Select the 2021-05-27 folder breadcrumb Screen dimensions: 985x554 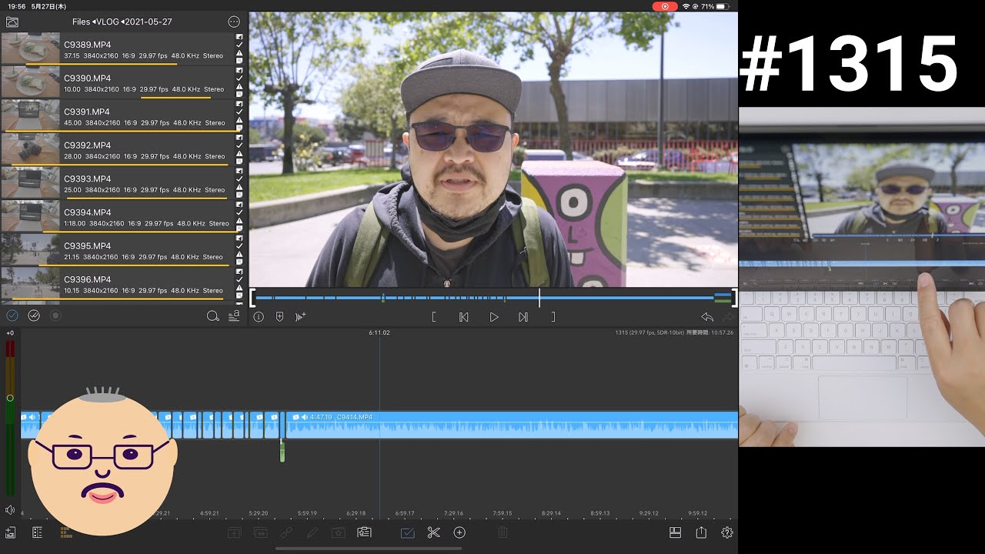pyautogui.click(x=149, y=22)
